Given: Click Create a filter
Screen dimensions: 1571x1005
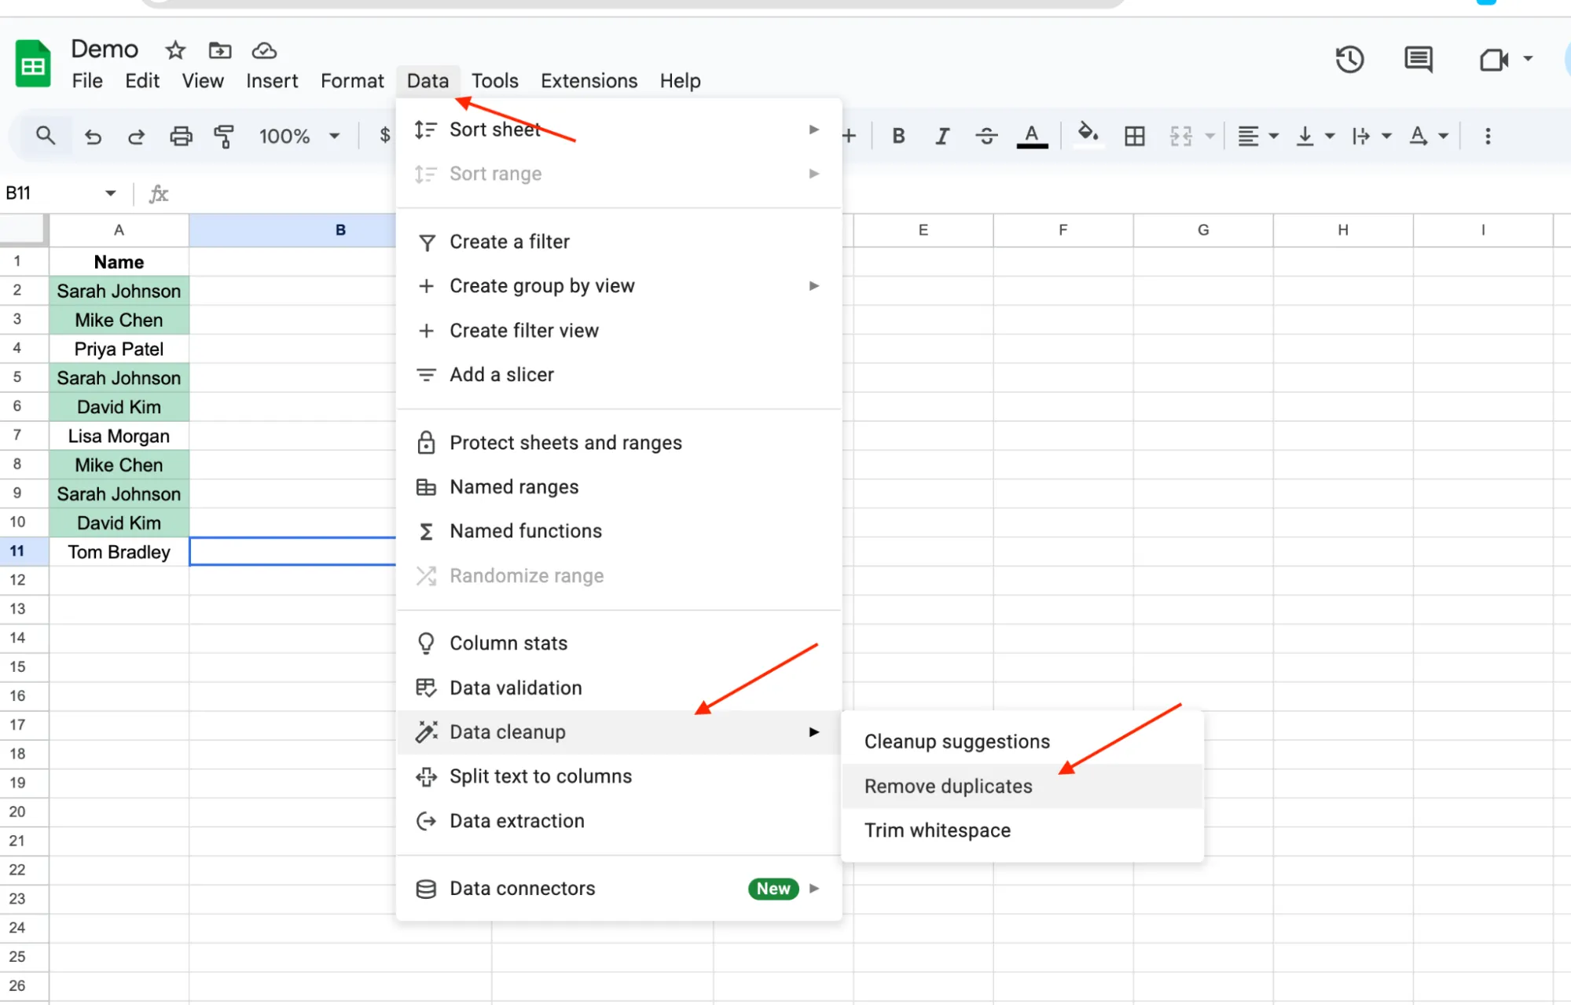Looking at the screenshot, I should click(509, 241).
